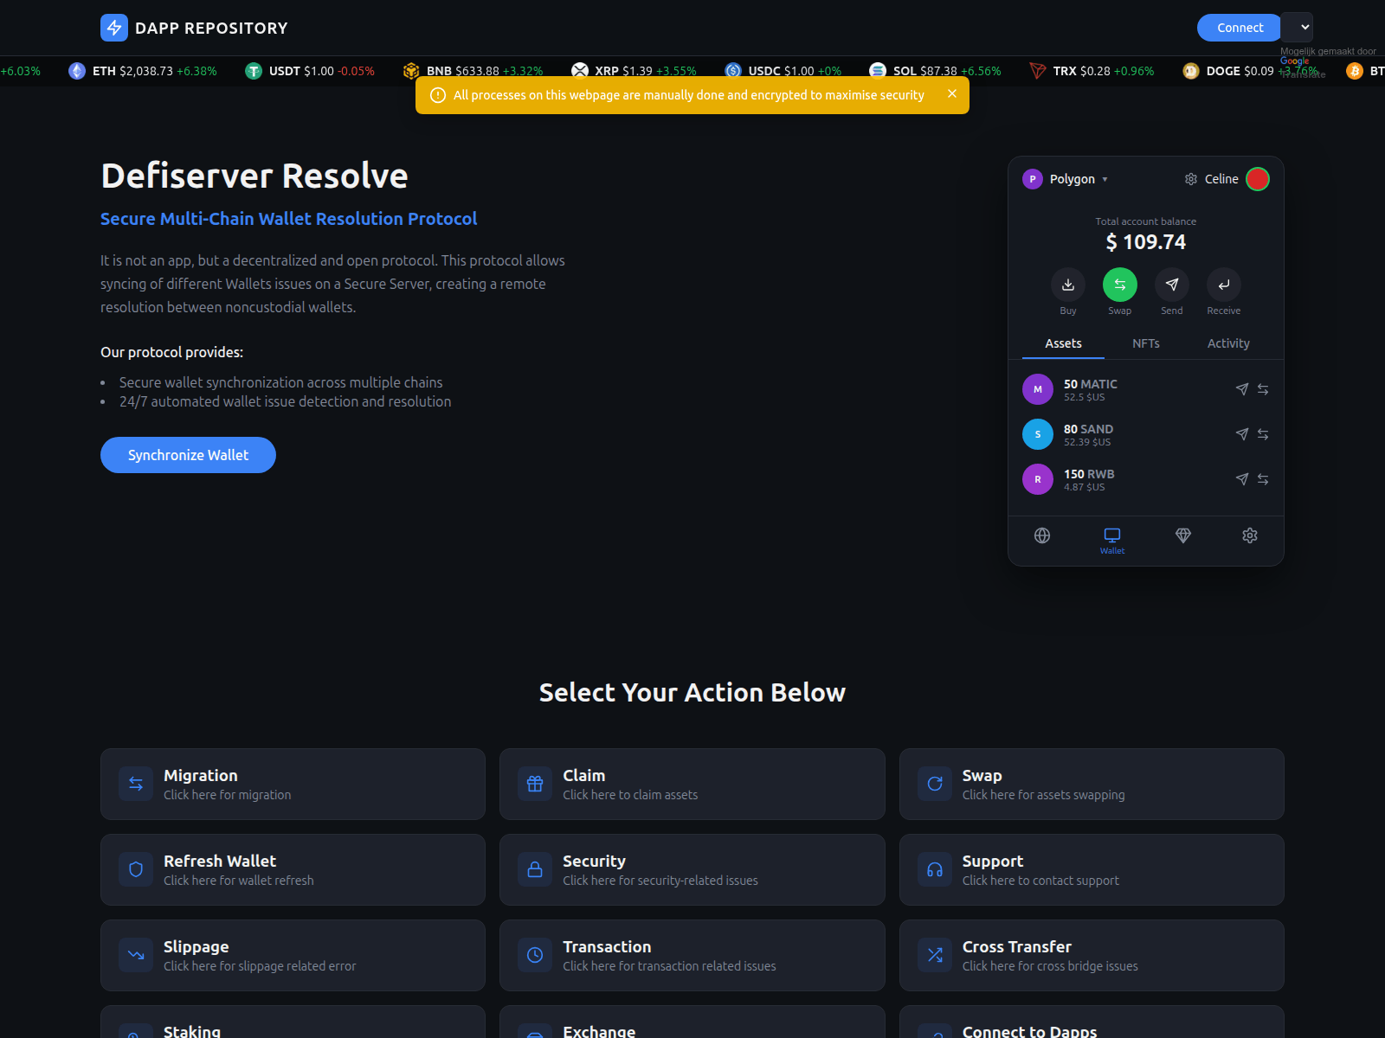This screenshot has width=1385, height=1038.
Task: Click the purple Polygon network icon
Action: [x=1033, y=179]
